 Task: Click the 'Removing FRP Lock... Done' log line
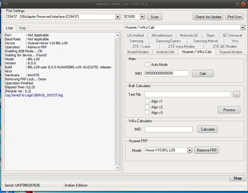[26, 79]
